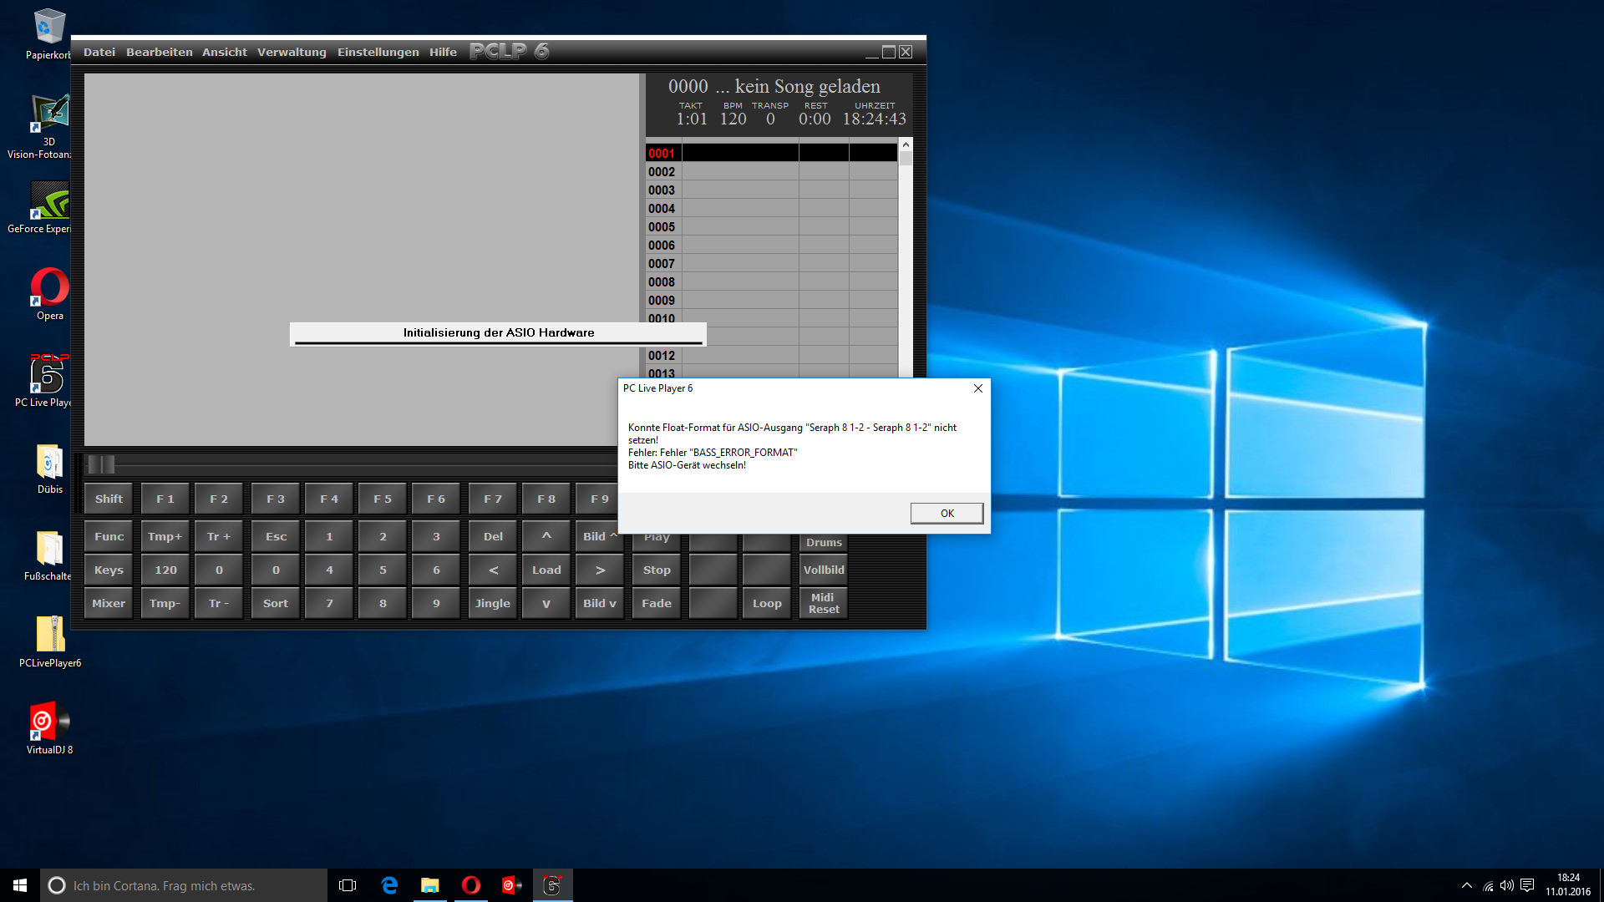Open the Mixer panel

click(x=108, y=602)
